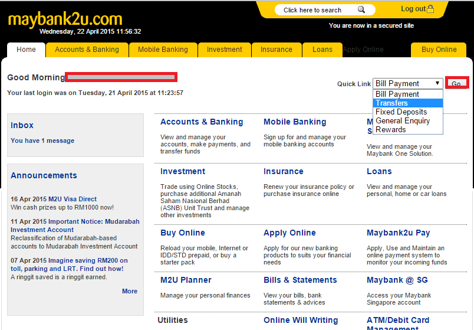Choose Bill Payment from the dropdown list
474x330 pixels.
(x=408, y=94)
